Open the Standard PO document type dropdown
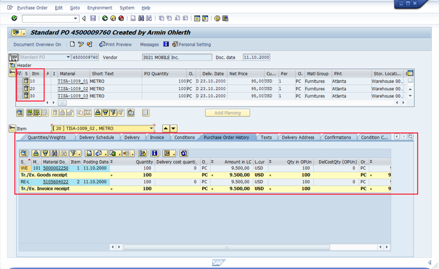The width and height of the screenshot is (439, 269). 68,57
